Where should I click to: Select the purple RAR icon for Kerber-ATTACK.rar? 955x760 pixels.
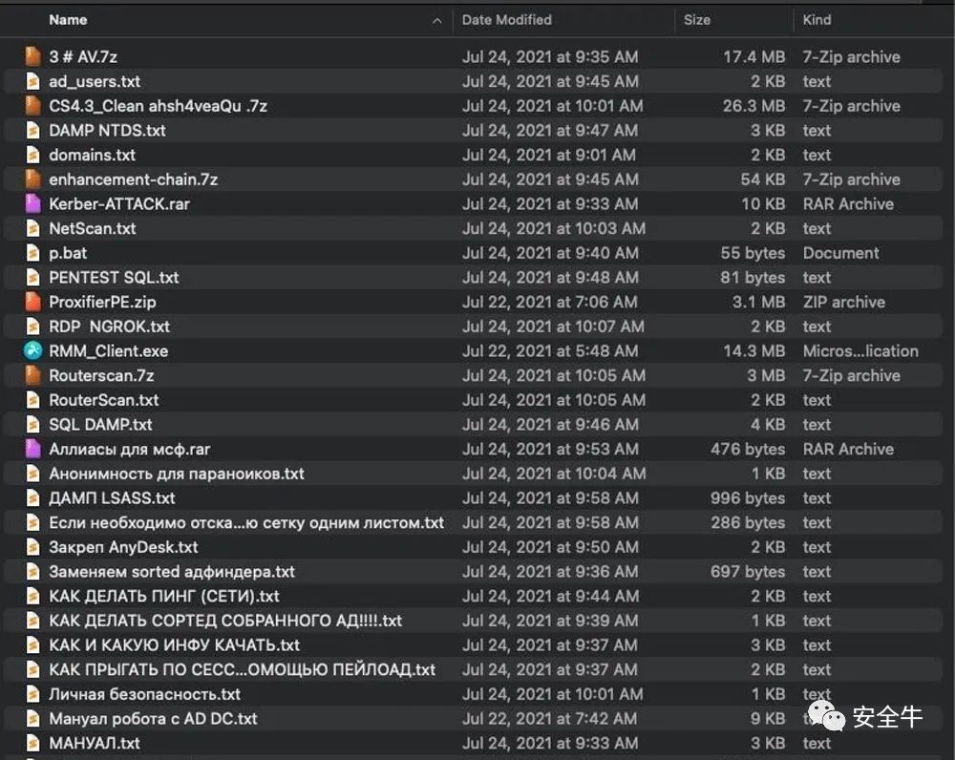coord(32,204)
